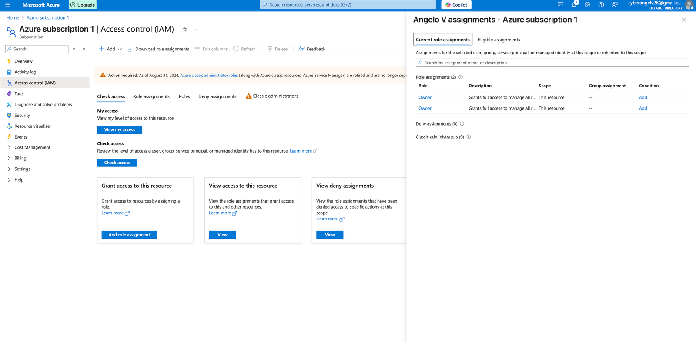
Task: Click View button under View access card
Action: click(222, 235)
